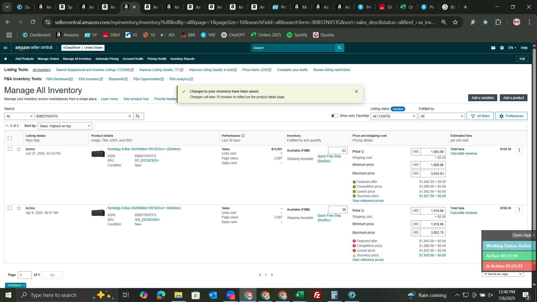Open Add Products menu
537x302 pixels.
tap(24, 59)
